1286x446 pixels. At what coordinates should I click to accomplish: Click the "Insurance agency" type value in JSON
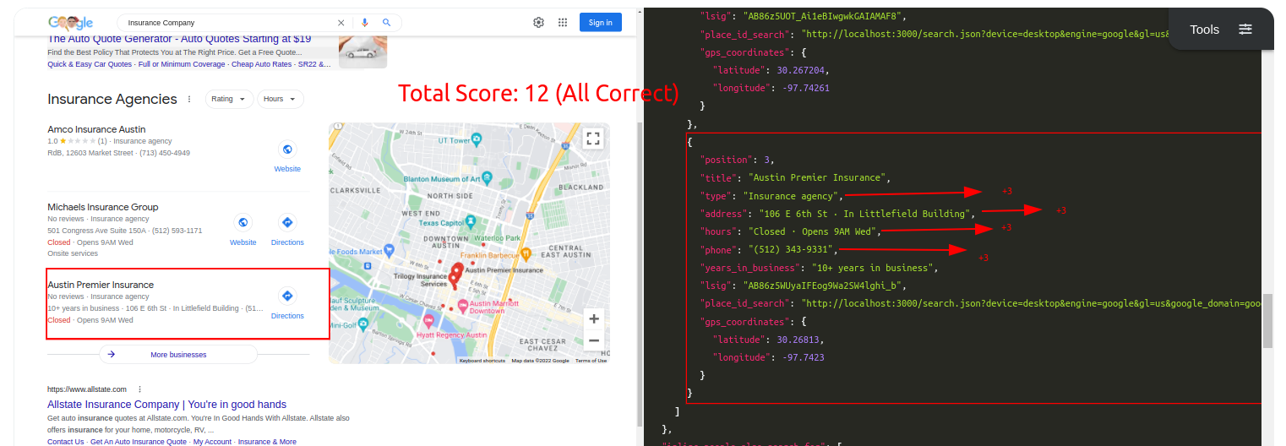(x=793, y=196)
